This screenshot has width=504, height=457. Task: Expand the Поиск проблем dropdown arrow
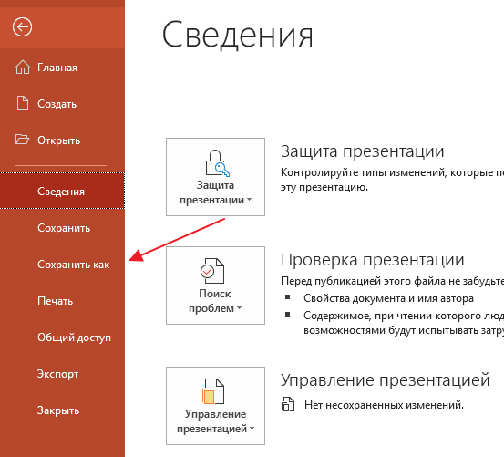coord(239,308)
